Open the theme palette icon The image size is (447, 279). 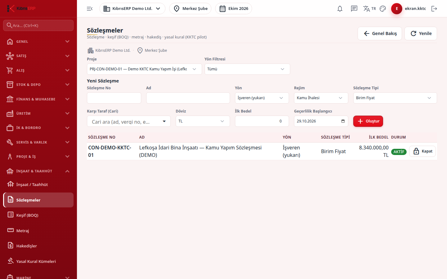[383, 9]
